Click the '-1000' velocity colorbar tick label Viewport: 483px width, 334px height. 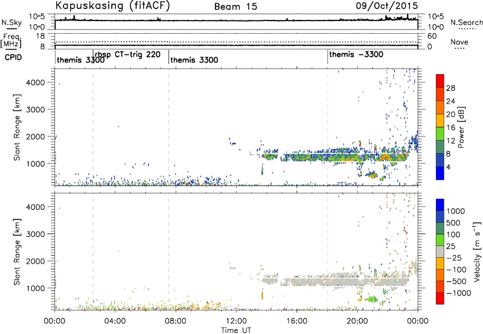click(458, 293)
